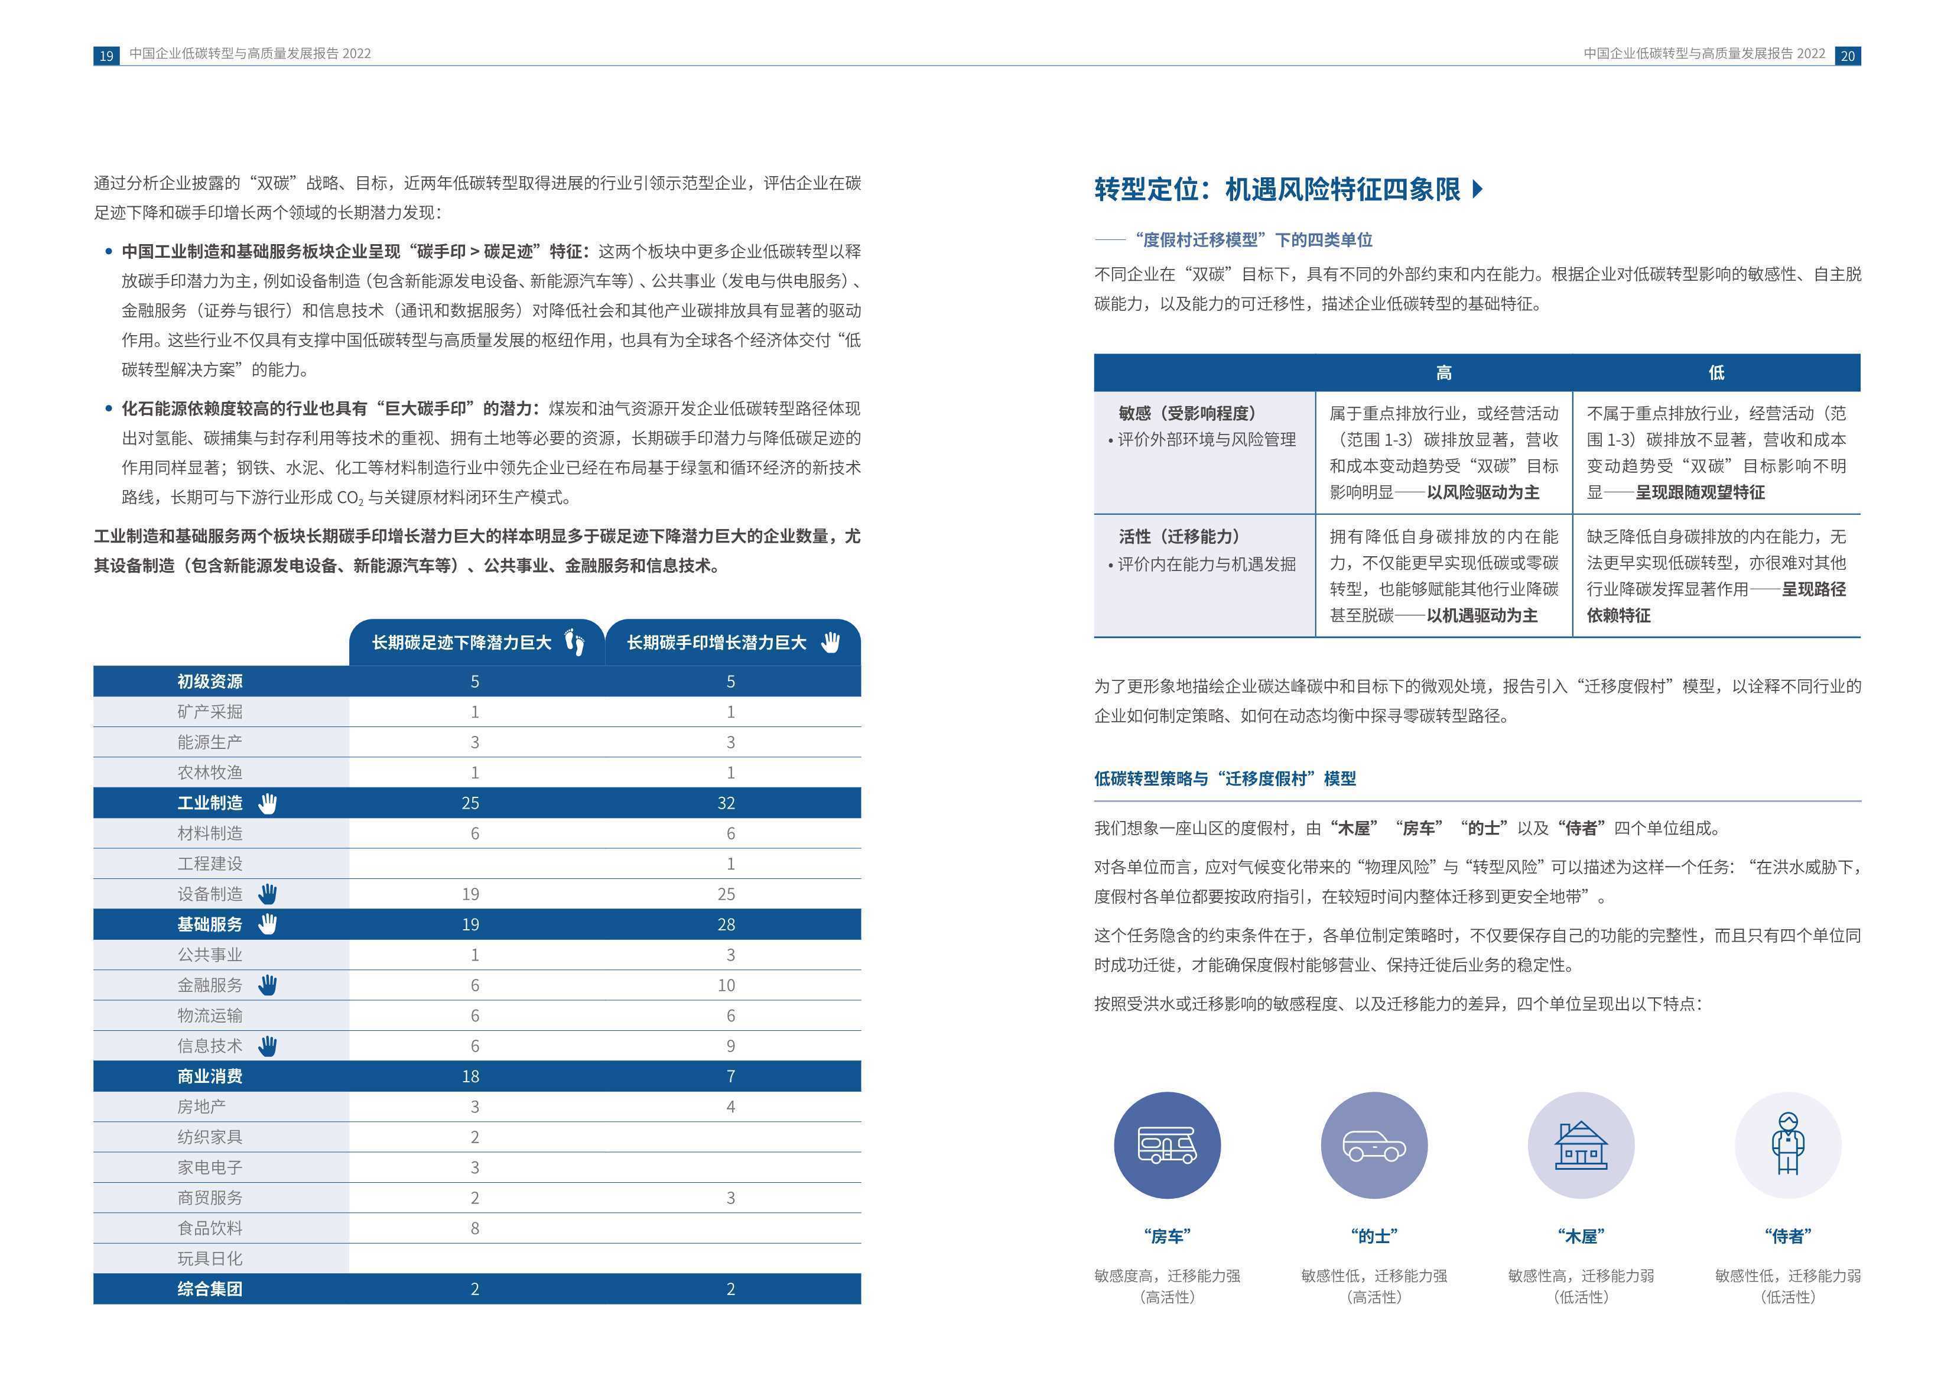The width and height of the screenshot is (1954, 1382).
Task: Click the 转型定位：机遇风险特征四象限 heading
Action: 1277,189
